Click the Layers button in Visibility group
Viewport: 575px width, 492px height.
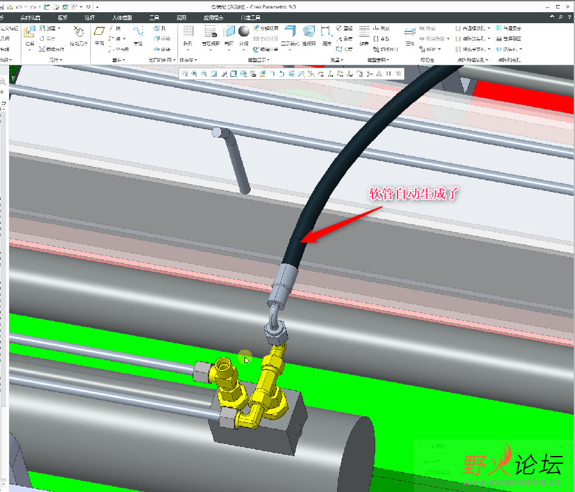point(410,35)
